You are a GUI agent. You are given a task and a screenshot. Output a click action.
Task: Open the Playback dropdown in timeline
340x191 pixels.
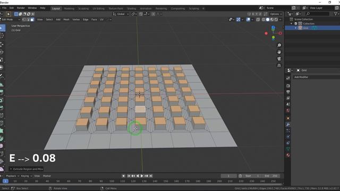point(12,176)
